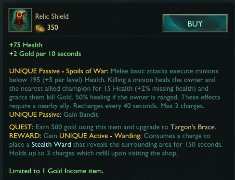Click the +75 Health stat line
The image size is (235, 180).
[26, 45]
